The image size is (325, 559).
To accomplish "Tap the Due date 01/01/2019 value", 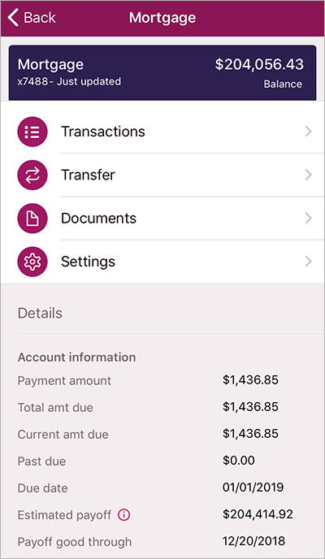I will [253, 487].
